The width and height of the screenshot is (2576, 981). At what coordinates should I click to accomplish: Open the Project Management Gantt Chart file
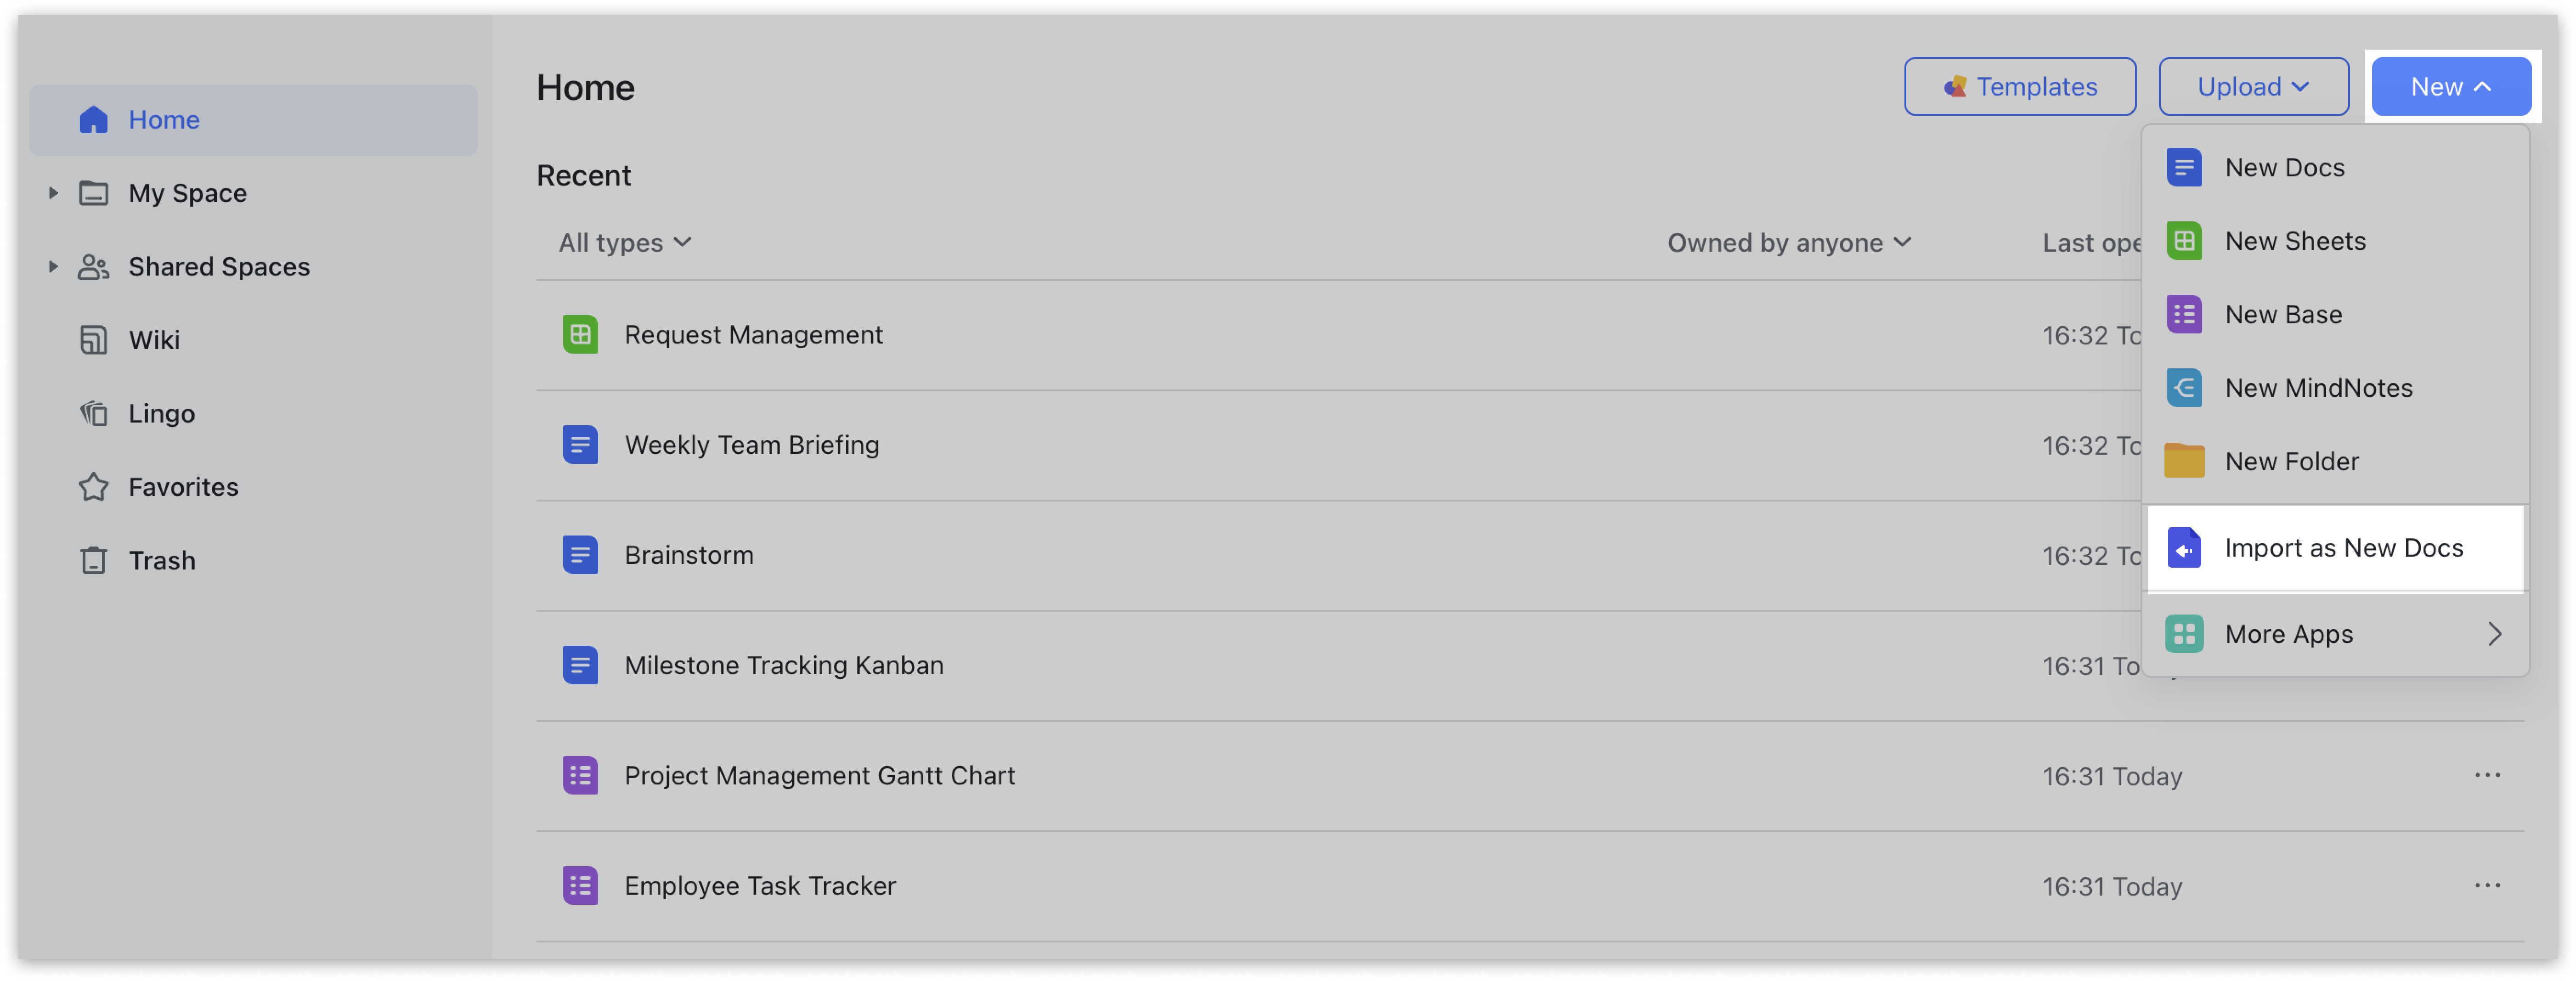point(820,774)
